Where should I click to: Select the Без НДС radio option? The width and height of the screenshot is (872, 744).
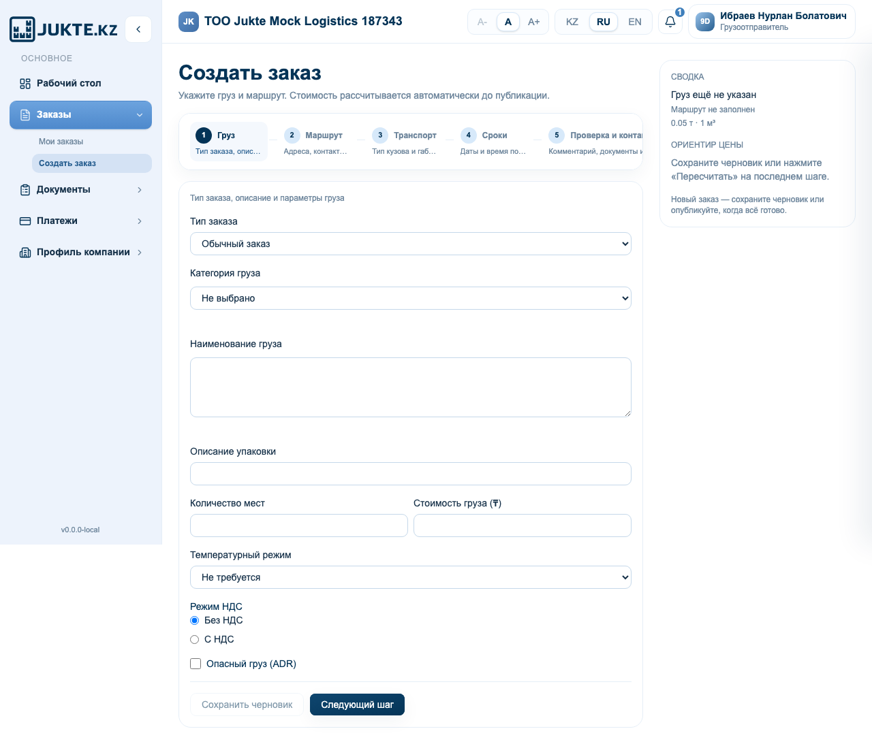pos(194,620)
